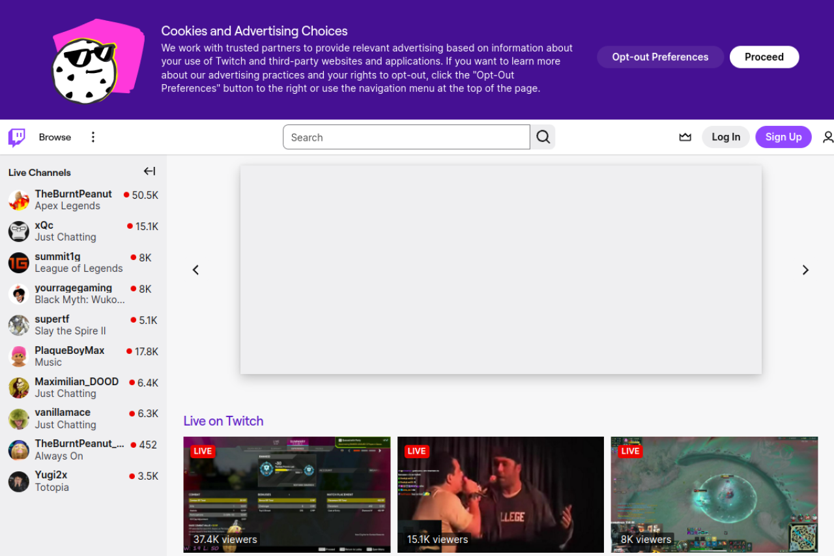Click Proceed on cookie banner

point(764,57)
